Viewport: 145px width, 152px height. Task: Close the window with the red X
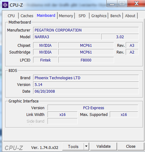136,3
